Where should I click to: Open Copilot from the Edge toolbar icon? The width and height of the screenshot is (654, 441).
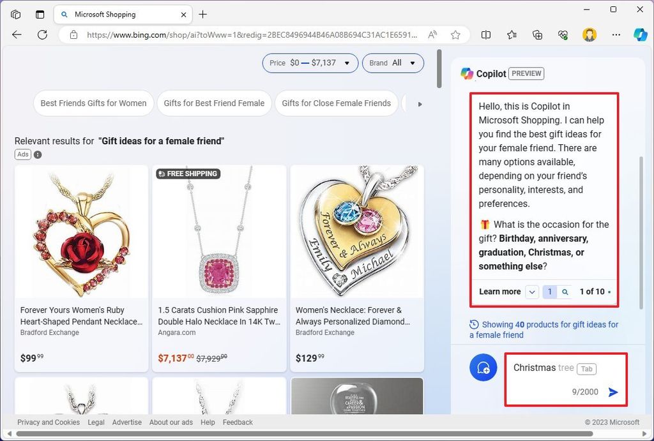(641, 34)
